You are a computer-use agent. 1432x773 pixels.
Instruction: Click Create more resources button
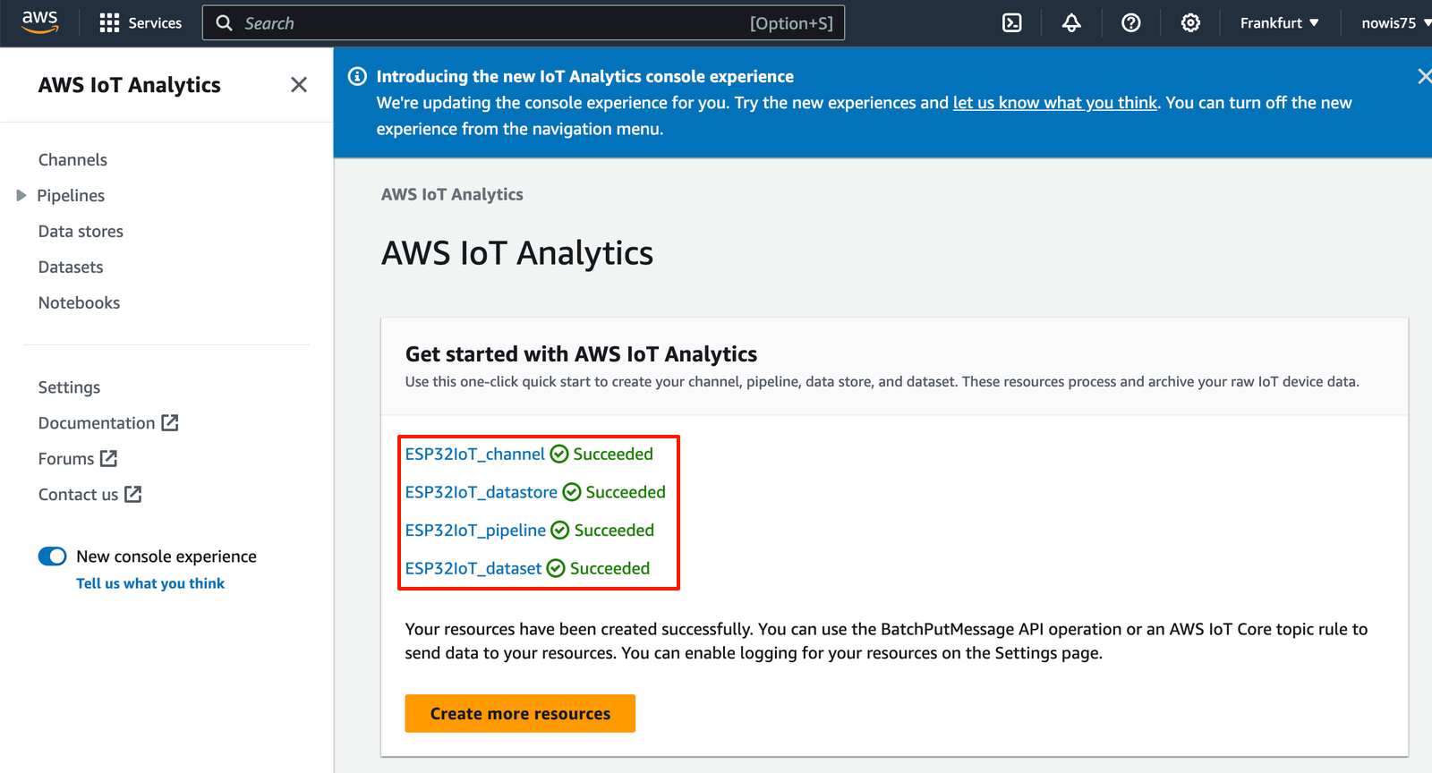[x=520, y=713]
